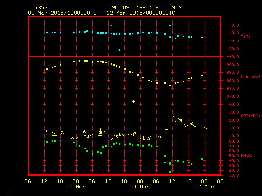Click the lone wind arrow above 40 m/s
The image size is (262, 196).
tap(132, 101)
